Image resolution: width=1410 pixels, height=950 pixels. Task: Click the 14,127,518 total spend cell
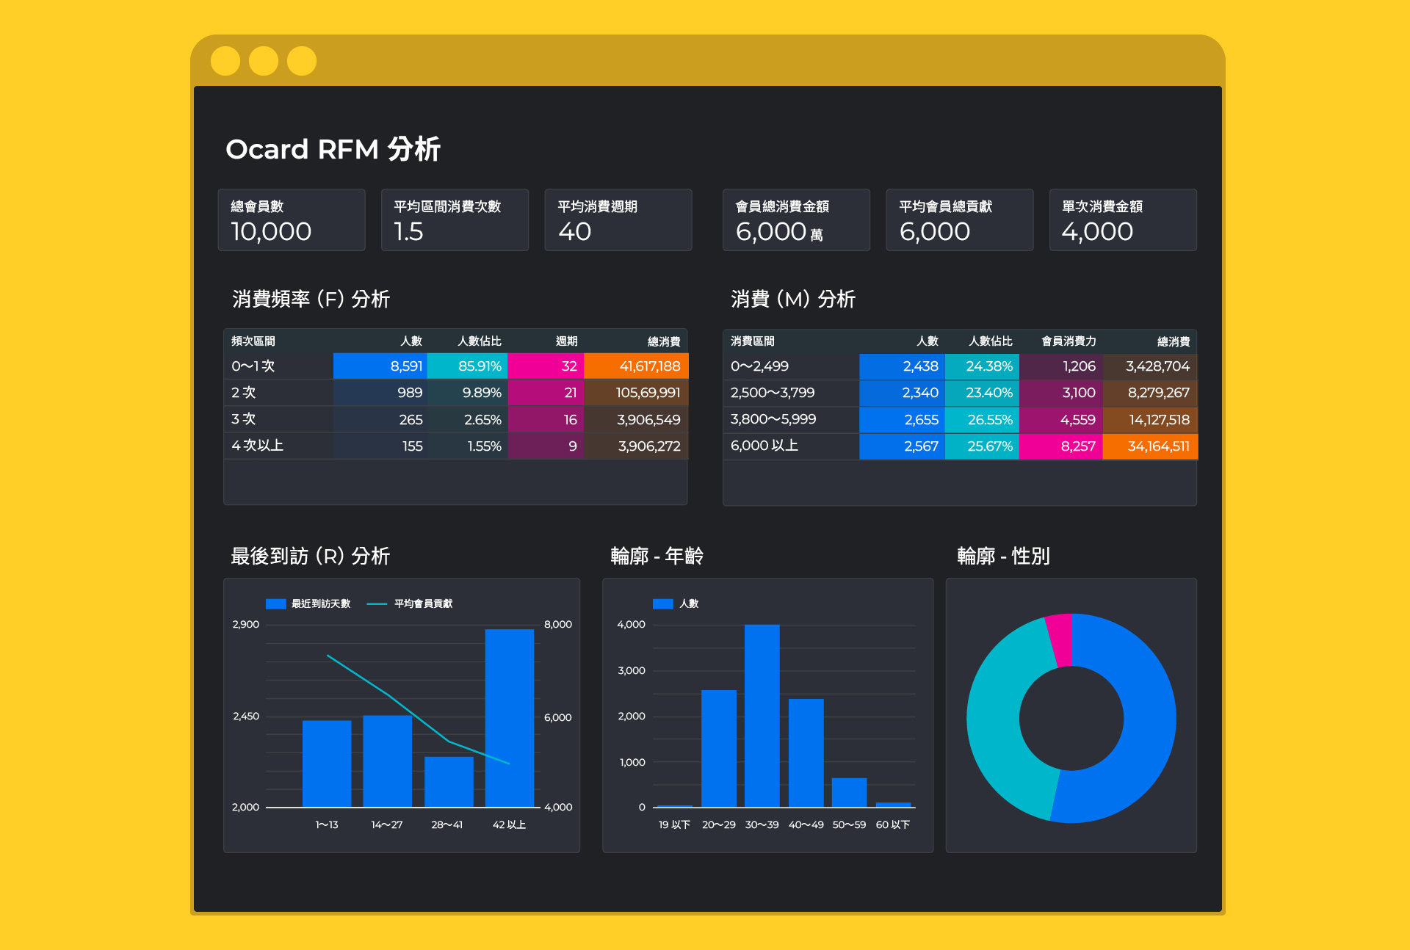tap(1150, 420)
